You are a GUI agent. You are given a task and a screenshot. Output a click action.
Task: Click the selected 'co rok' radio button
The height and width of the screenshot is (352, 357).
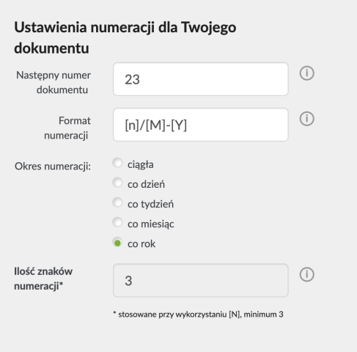pyautogui.click(x=117, y=242)
